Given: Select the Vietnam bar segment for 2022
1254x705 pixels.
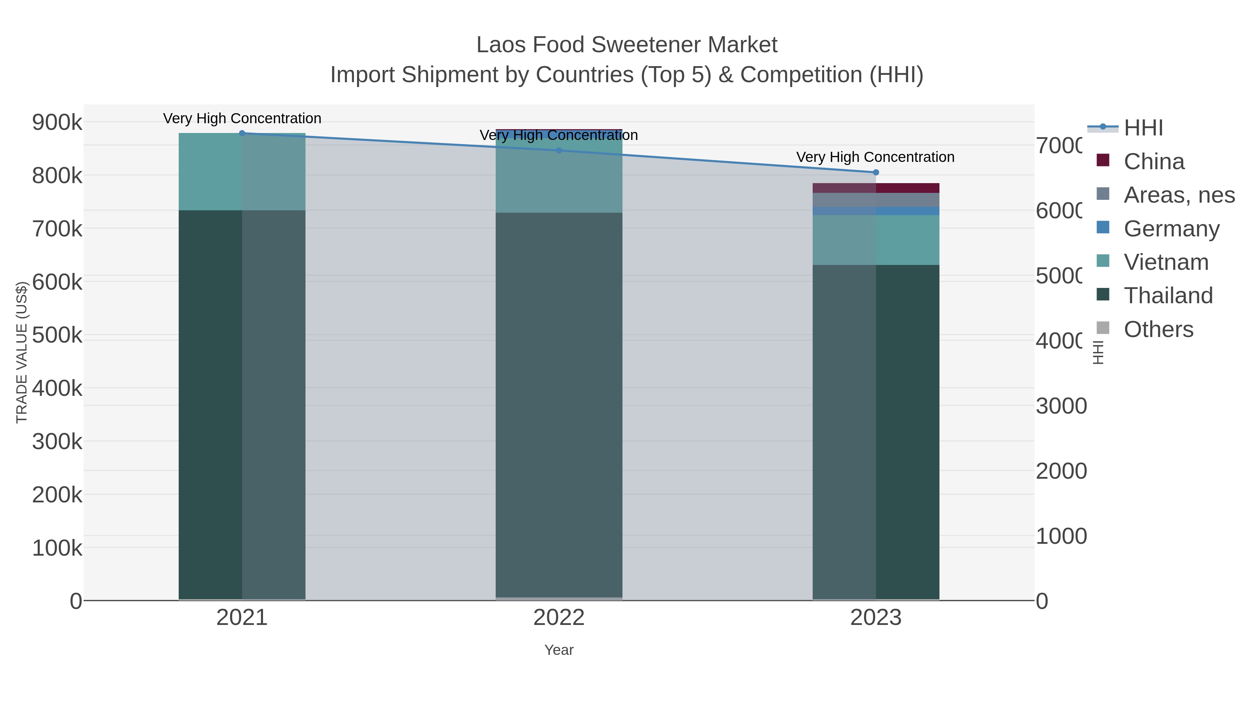Looking at the screenshot, I should click(x=559, y=176).
